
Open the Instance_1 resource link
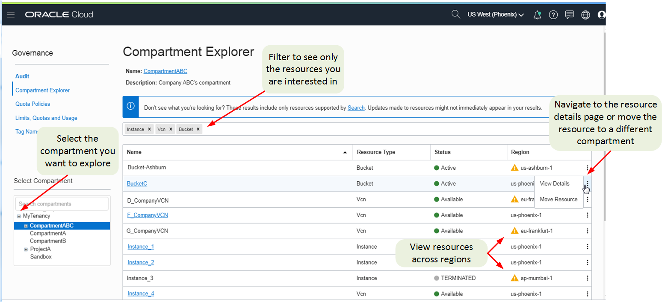coord(141,247)
